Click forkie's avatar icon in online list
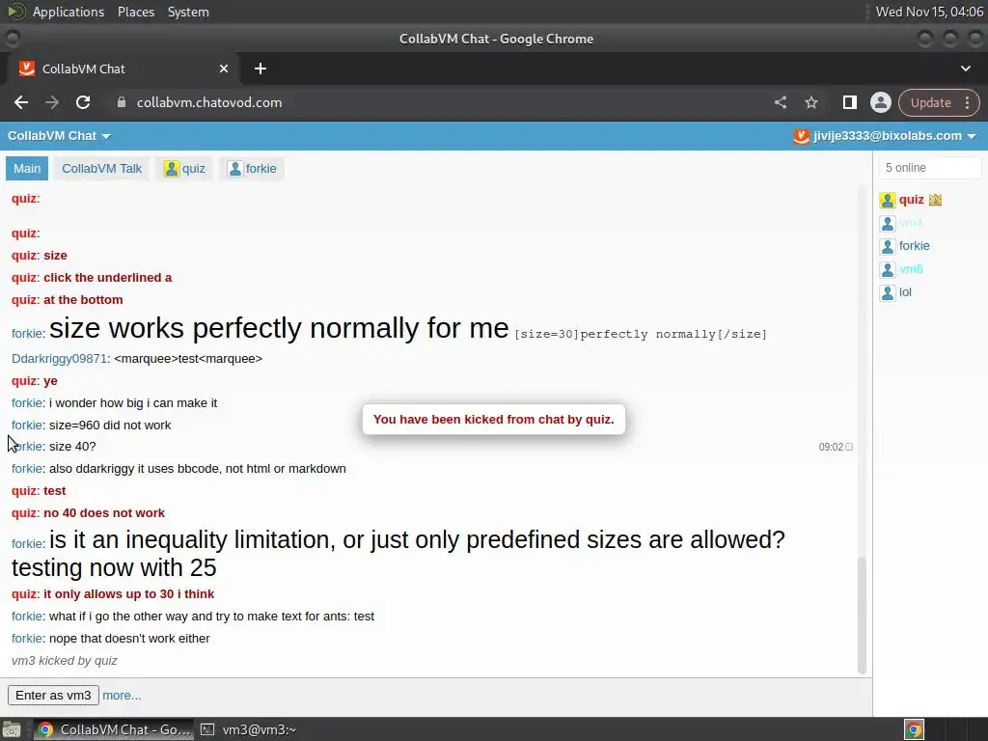The height and width of the screenshot is (741, 988). (x=888, y=246)
